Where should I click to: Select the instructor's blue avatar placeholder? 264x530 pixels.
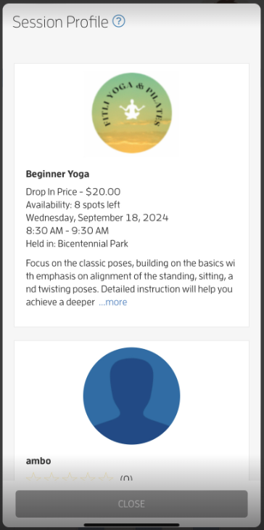pos(131,396)
